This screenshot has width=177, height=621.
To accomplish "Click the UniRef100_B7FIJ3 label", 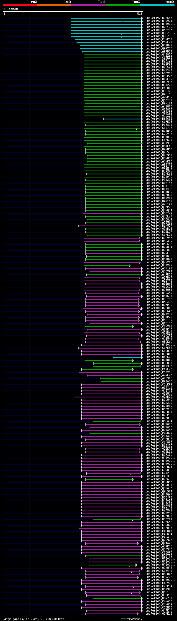I will click(x=159, y=61).
